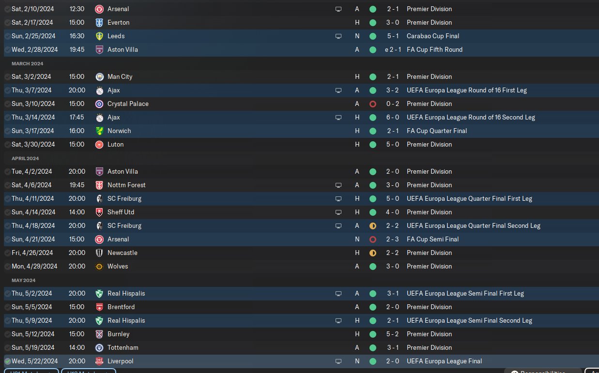Toggle the row selector for Leeds fixture

7,36
